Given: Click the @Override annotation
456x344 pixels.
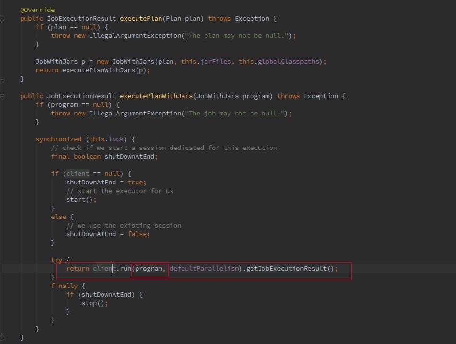Looking at the screenshot, I should coord(37,10).
